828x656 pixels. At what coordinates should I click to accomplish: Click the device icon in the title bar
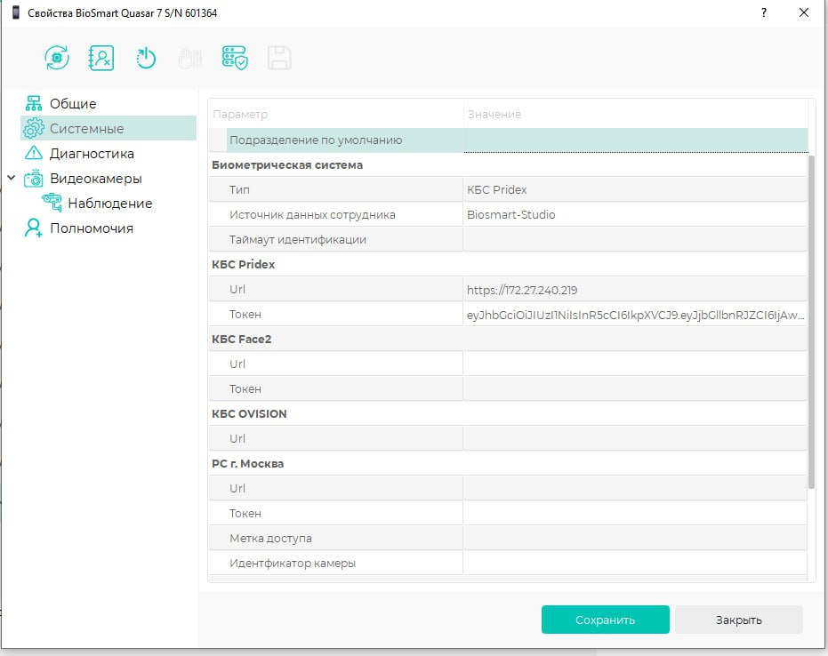16,12
